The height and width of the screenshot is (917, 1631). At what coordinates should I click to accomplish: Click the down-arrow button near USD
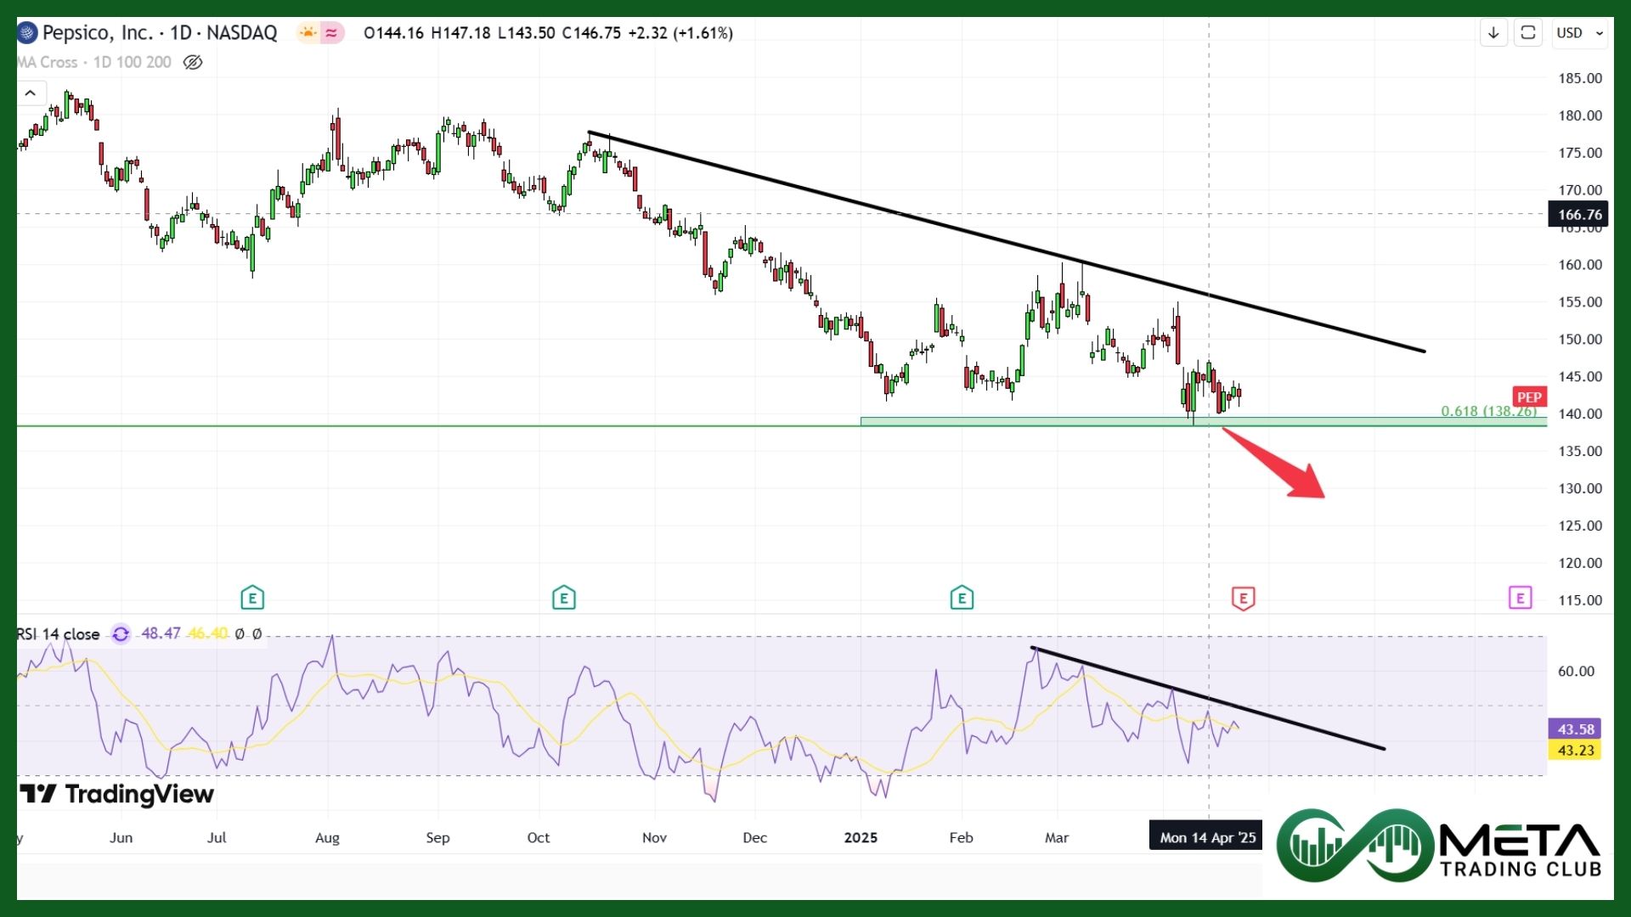[1493, 33]
